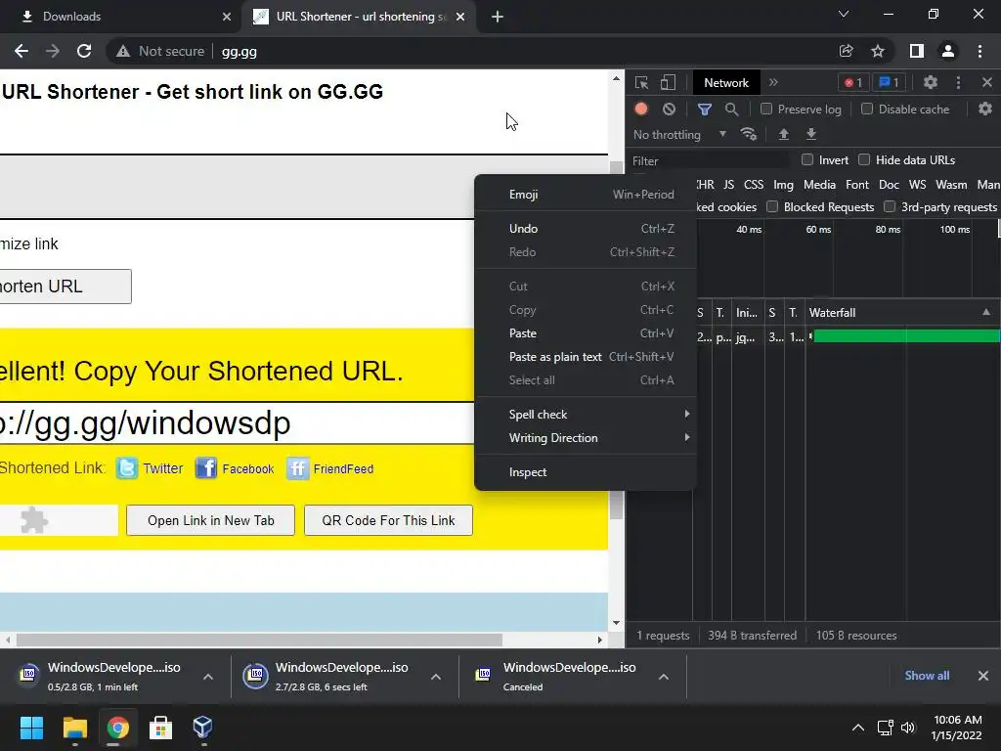The width and height of the screenshot is (1001, 751).
Task: Choose Paste as plain text
Action: click(587, 357)
